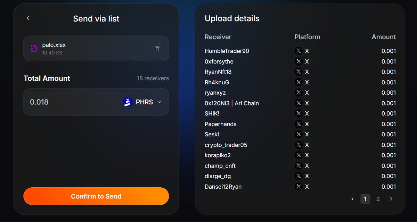Screen dimensions: 417x222
Task: Click the palo.xlsx file name
Action: click(54, 45)
